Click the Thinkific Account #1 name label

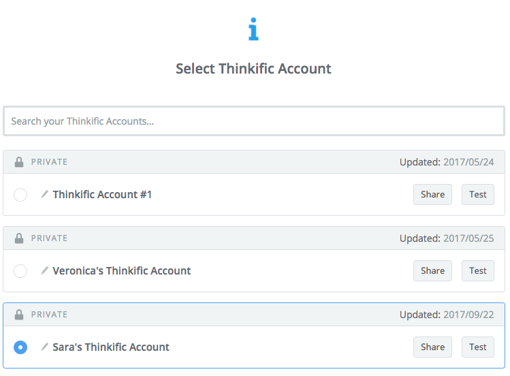click(102, 195)
